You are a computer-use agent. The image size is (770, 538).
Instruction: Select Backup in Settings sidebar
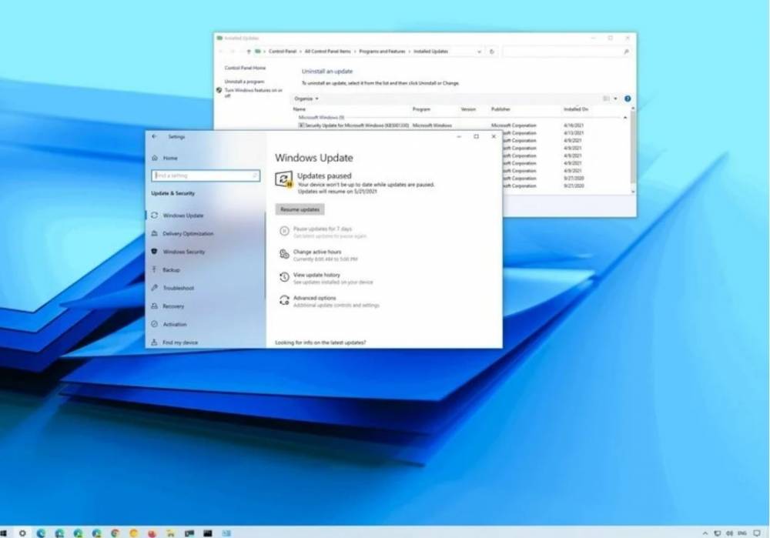171,270
